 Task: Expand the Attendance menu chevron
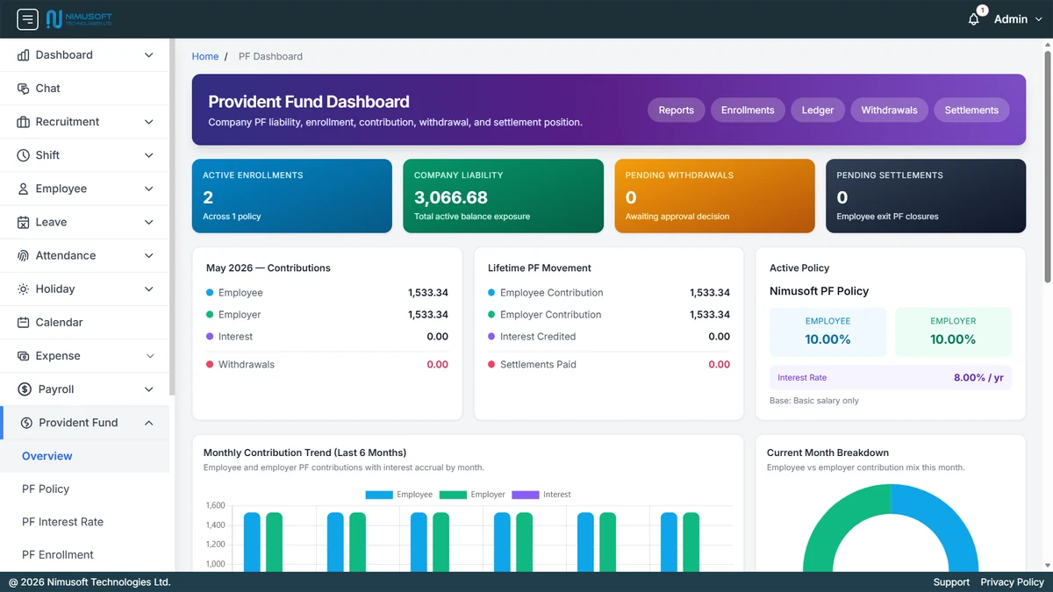[149, 256]
